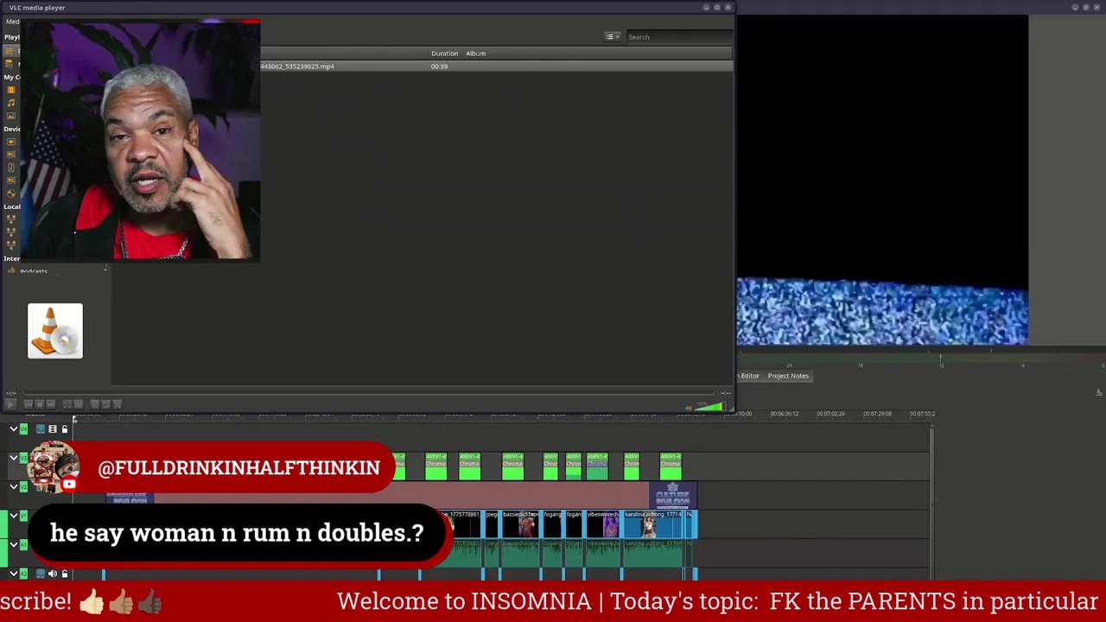Lock the V4 track
1106x622 pixels.
[64, 429]
